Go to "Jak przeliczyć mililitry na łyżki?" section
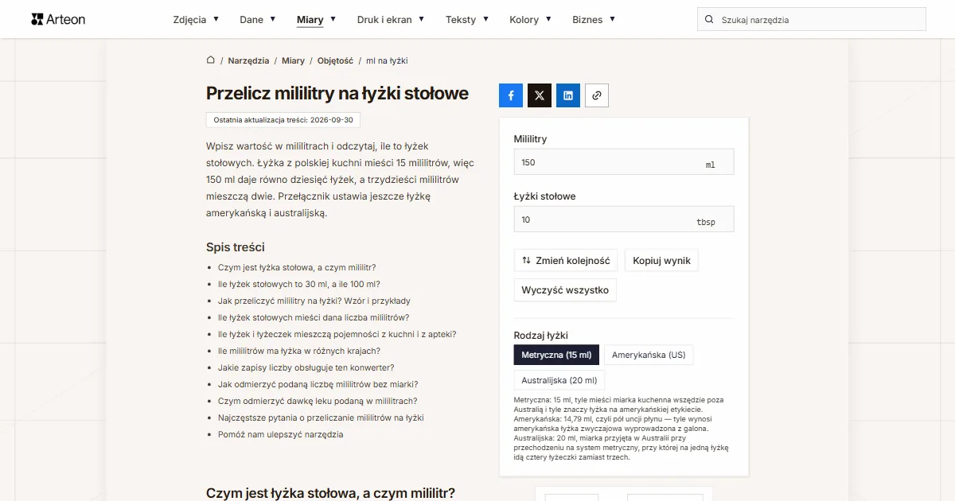Viewport: 955px width, 501px height. coord(314,301)
